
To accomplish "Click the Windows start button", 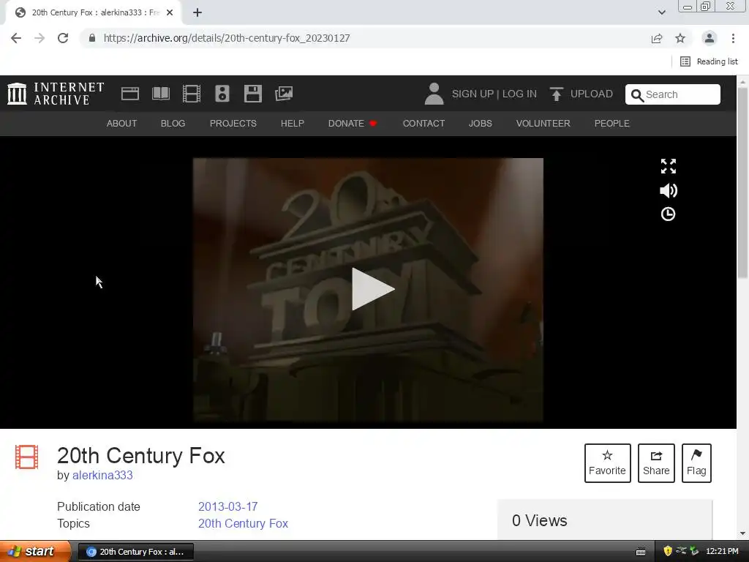I will (35, 552).
